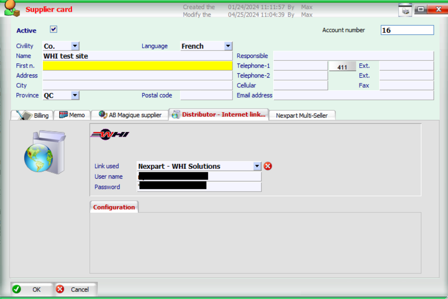Switch to the Billing tab
The image size is (448, 299).
pyautogui.click(x=33, y=115)
